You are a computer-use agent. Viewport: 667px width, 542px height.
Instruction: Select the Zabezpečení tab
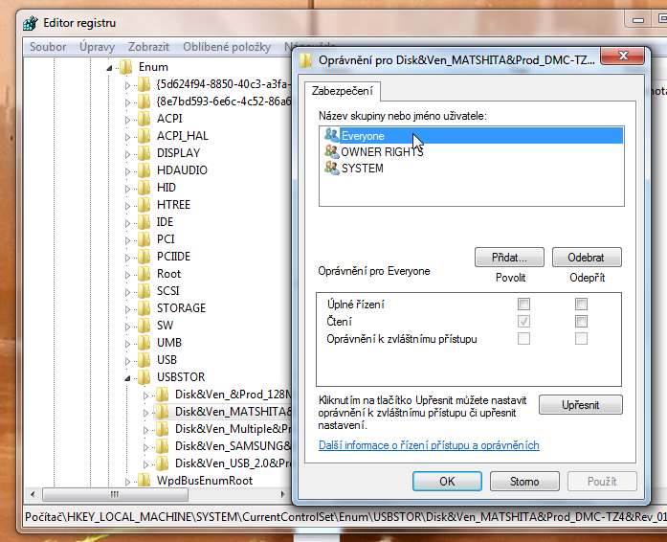pyautogui.click(x=343, y=91)
